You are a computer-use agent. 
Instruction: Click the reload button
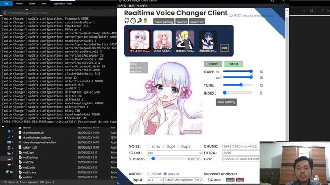tap(181, 22)
